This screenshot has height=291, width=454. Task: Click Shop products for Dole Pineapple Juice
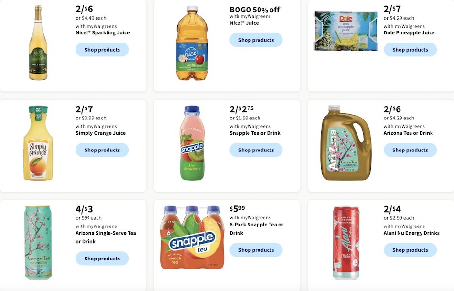410,49
